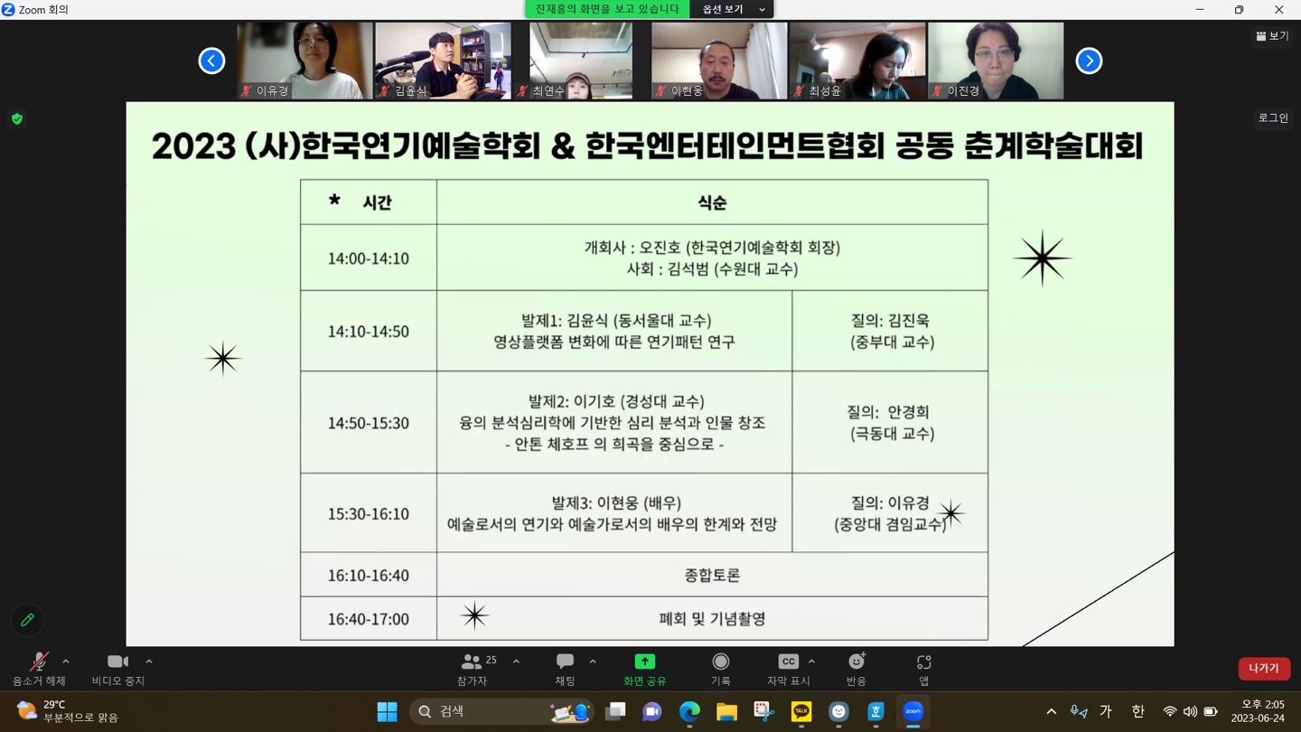Show previous participants with left arrow
The image size is (1301, 732).
point(211,61)
